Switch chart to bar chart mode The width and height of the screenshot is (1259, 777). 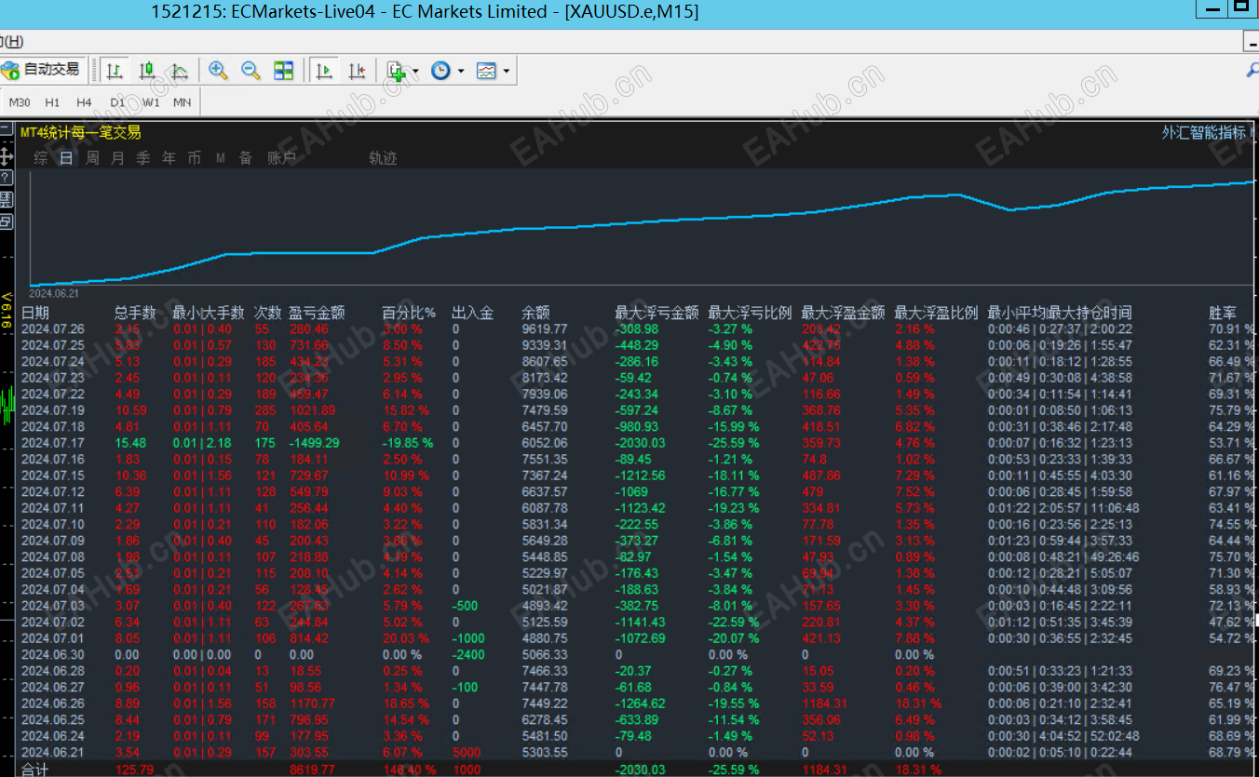115,71
